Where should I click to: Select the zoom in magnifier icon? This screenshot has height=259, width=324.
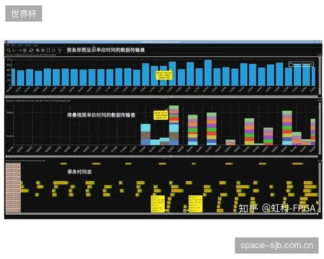tap(38, 50)
